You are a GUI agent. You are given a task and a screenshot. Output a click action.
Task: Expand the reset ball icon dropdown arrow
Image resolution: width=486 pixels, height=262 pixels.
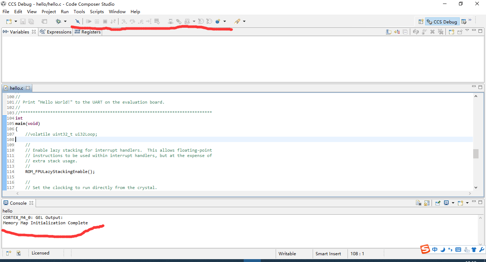point(224,22)
